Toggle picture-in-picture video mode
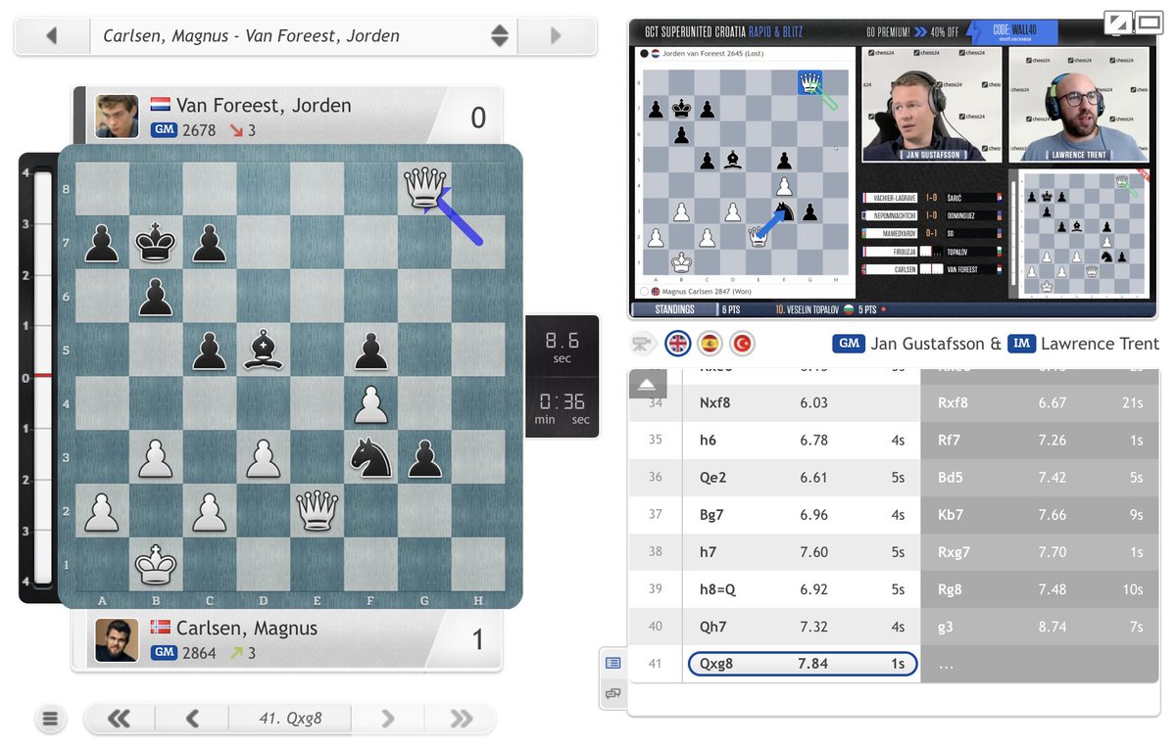Screen dimensions: 1176x748 (1116, 22)
